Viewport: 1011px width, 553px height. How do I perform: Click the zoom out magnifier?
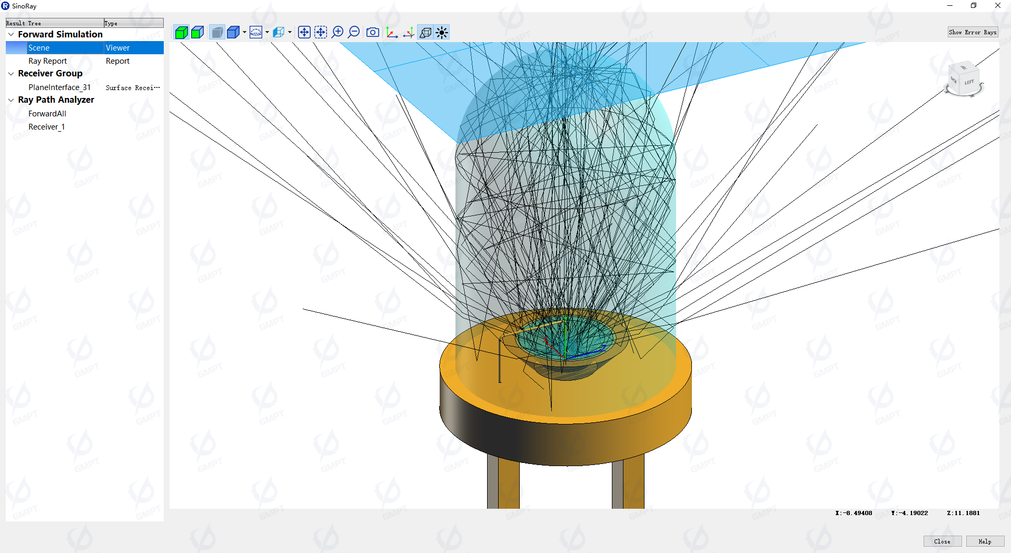coord(354,33)
